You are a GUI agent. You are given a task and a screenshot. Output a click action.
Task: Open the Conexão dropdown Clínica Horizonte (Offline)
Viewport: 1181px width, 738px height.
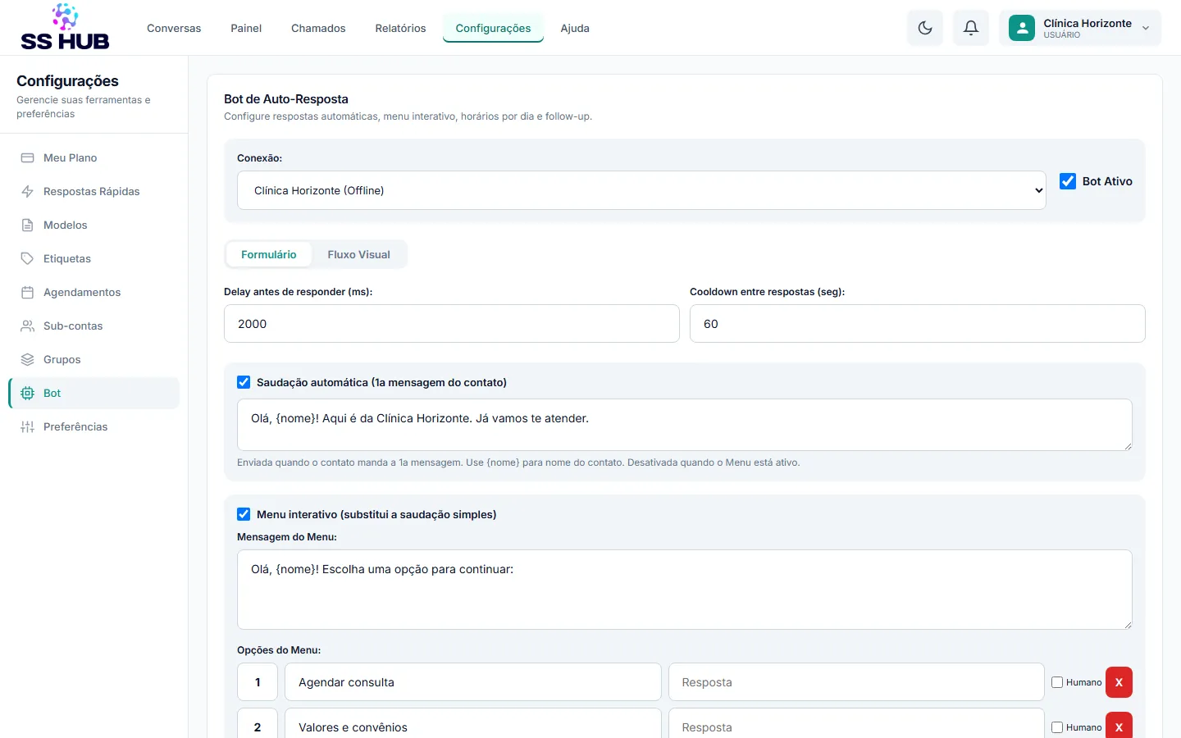(x=641, y=190)
